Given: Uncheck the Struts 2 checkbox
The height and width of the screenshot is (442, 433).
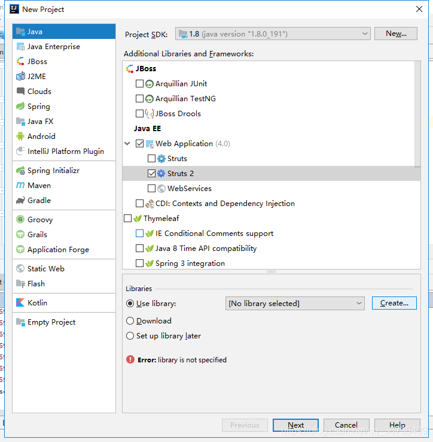Looking at the screenshot, I should coord(151,173).
